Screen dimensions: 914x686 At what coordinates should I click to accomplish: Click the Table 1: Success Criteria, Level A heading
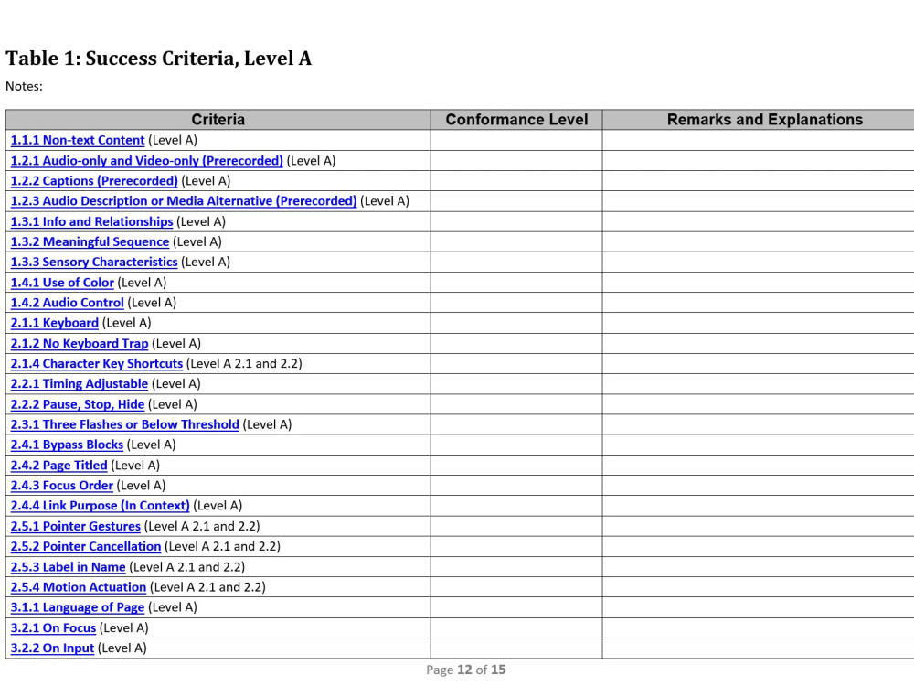[158, 59]
